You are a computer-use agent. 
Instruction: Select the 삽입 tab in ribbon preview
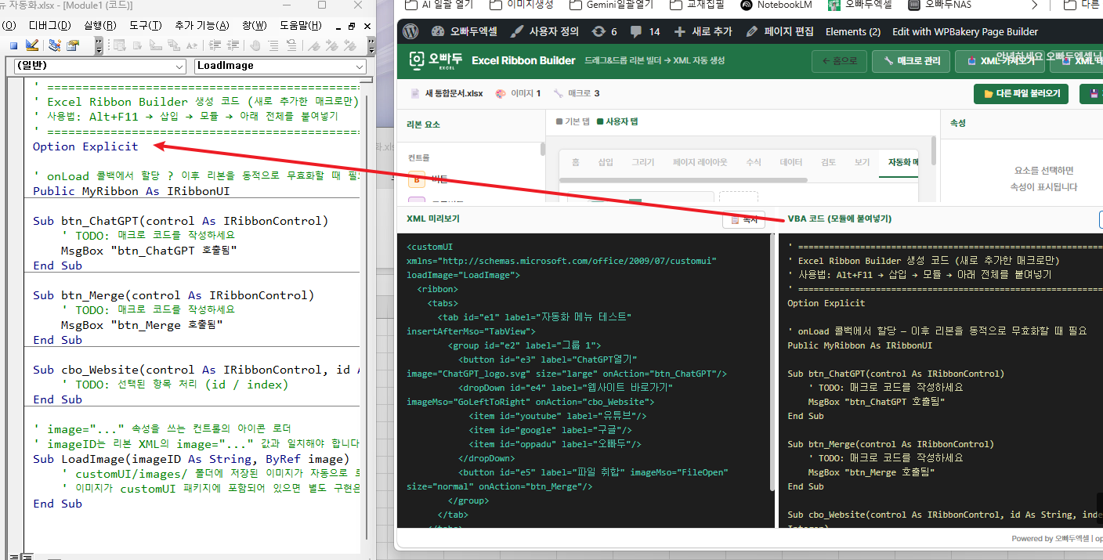point(606,162)
